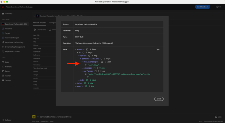Select the "__view__" value text
Viewport: 225px width, 123px height.
pos(94,65)
